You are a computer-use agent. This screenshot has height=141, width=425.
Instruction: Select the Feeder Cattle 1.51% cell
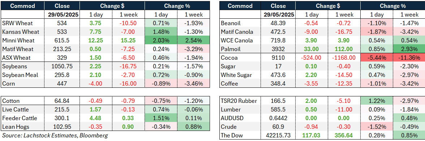161,118
